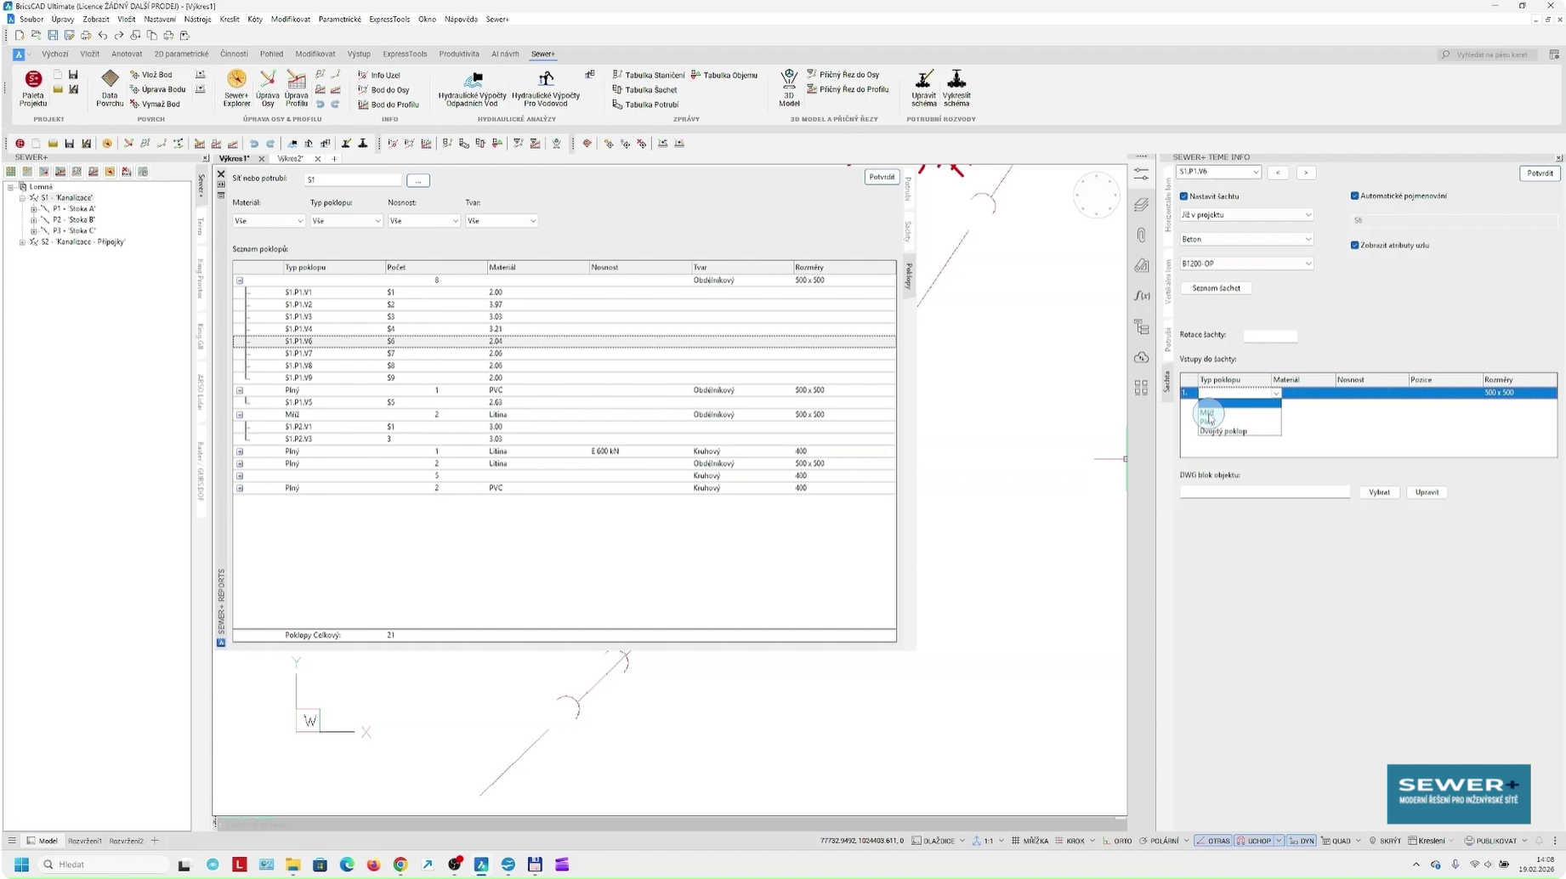Viewport: 1566px width, 879px height.
Task: Launch Sewer+ Explorer tool
Action: 236,88
